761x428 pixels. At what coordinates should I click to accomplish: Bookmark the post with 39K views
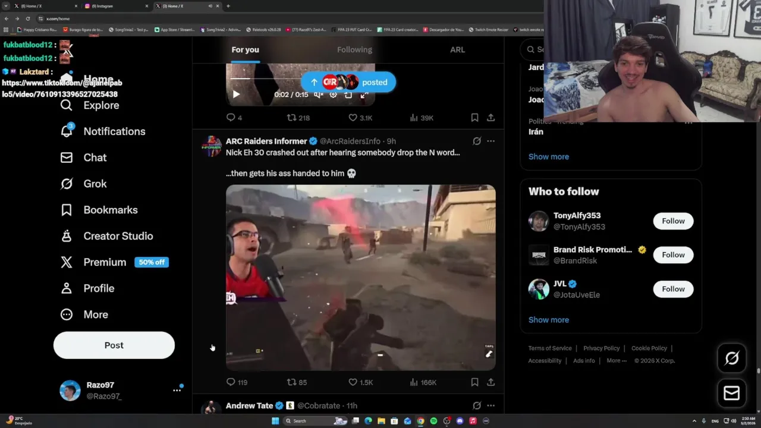click(x=474, y=118)
